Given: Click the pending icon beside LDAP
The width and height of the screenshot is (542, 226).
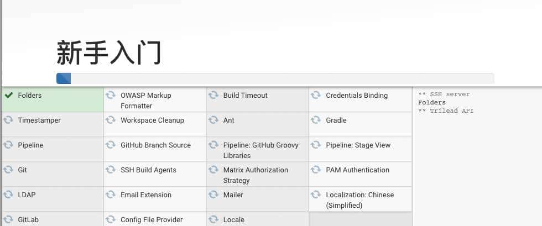Looking at the screenshot, I should click(9, 195).
